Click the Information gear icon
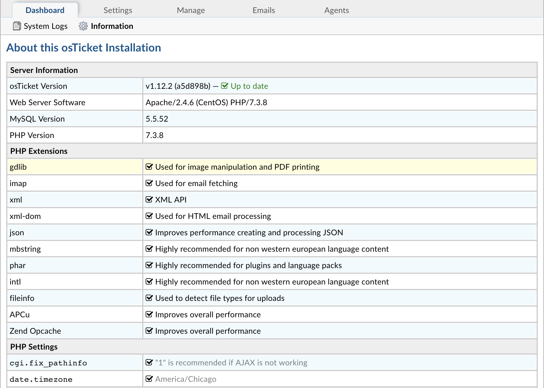 pos(83,26)
